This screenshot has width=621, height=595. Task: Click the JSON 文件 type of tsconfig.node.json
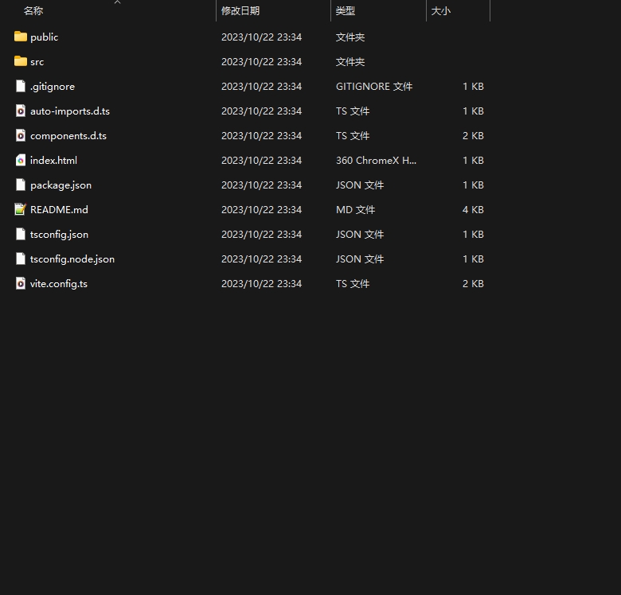point(360,259)
